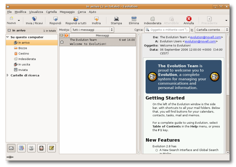The image size is (236, 167).
Task: Toggle the online/offline connection status icon
Action: [x=10, y=157]
